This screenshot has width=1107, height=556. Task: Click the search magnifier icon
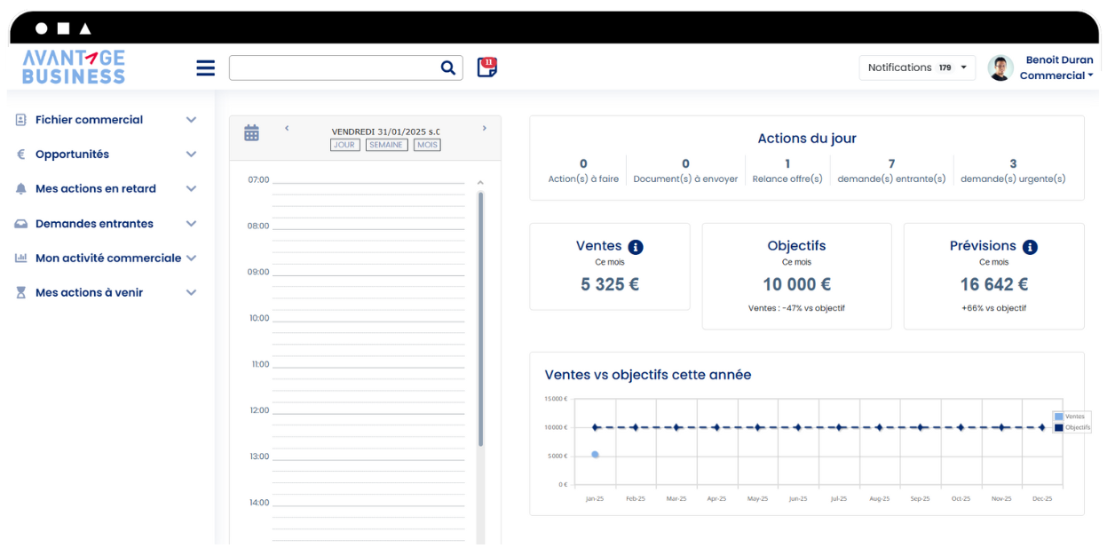click(x=448, y=68)
